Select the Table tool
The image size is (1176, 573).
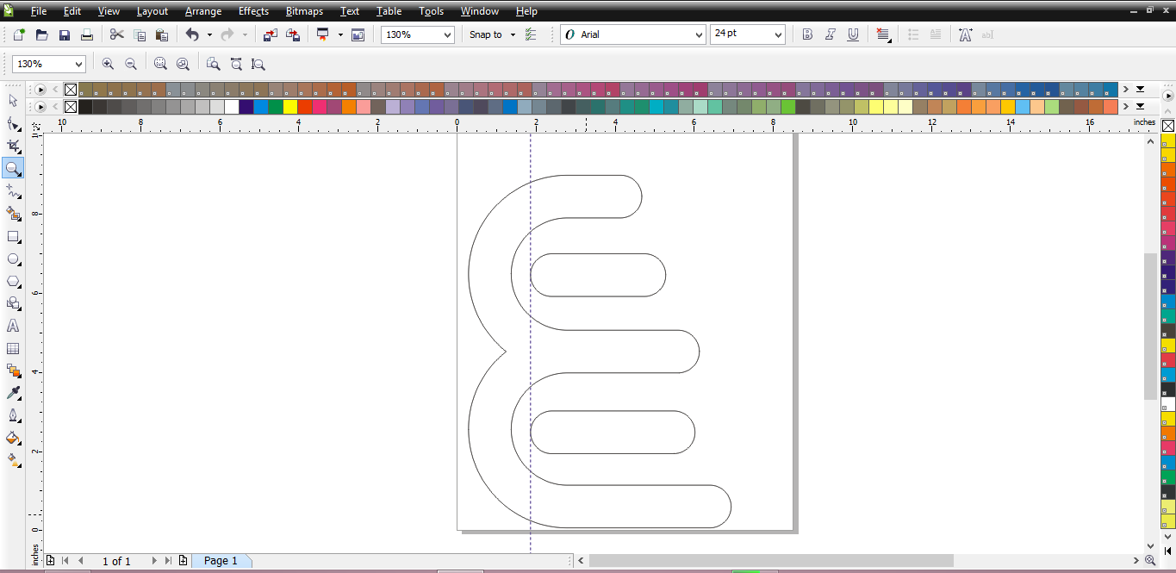click(x=13, y=348)
